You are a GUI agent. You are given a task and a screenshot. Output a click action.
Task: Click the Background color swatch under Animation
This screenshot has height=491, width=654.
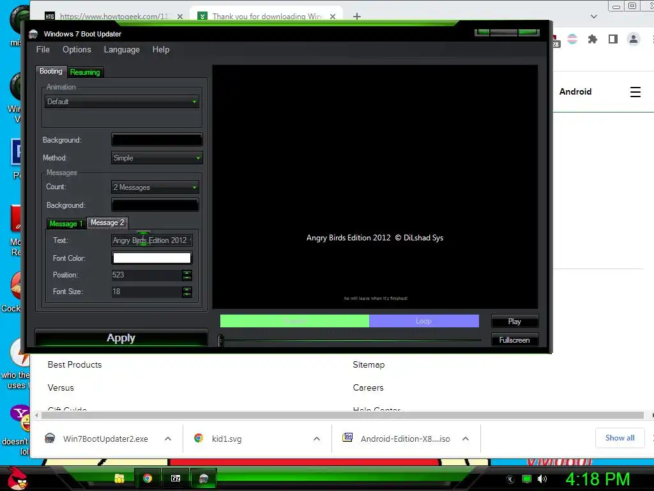pyautogui.click(x=157, y=140)
